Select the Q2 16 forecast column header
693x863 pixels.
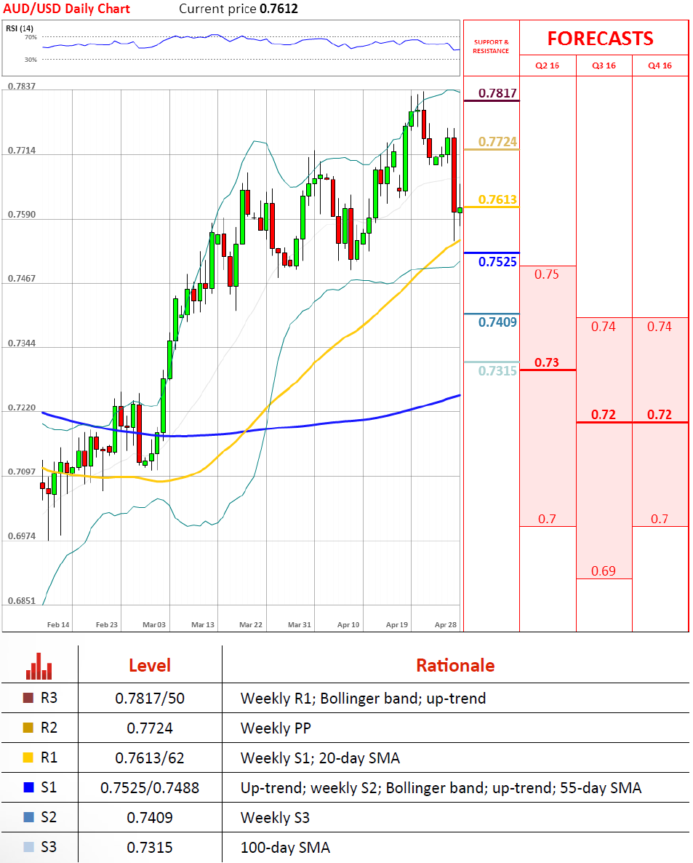[x=548, y=65]
